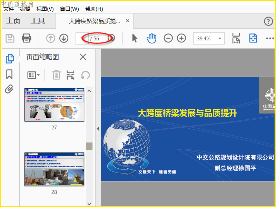
Task: Close the page thumbnails panel
Action: [83, 57]
